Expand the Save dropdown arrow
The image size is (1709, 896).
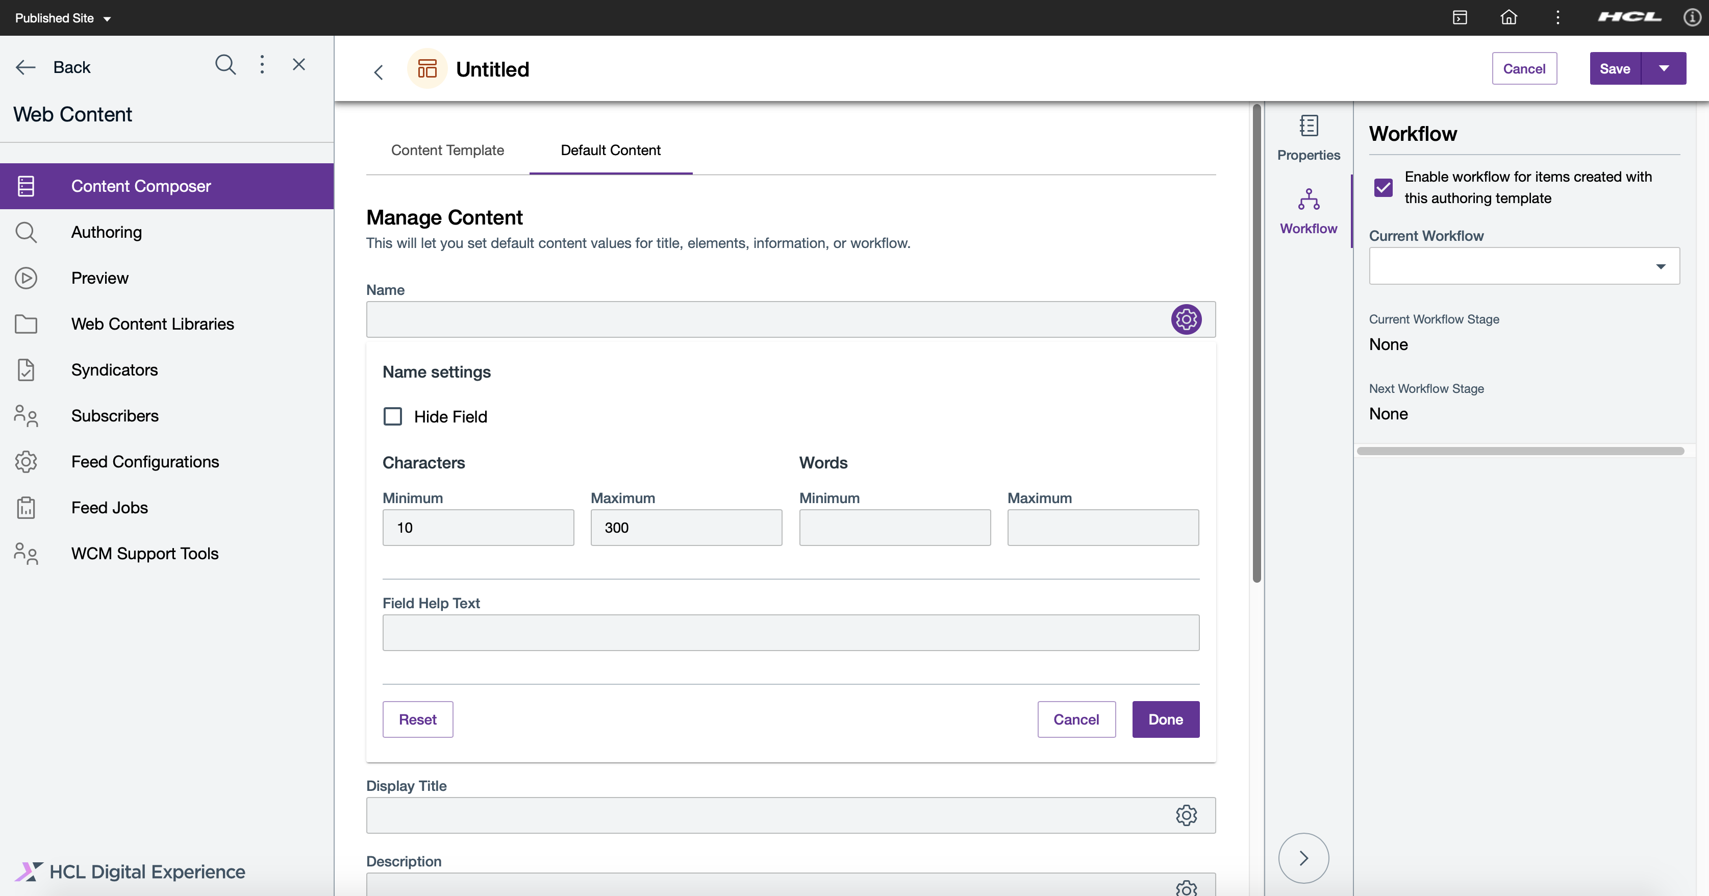[1664, 68]
